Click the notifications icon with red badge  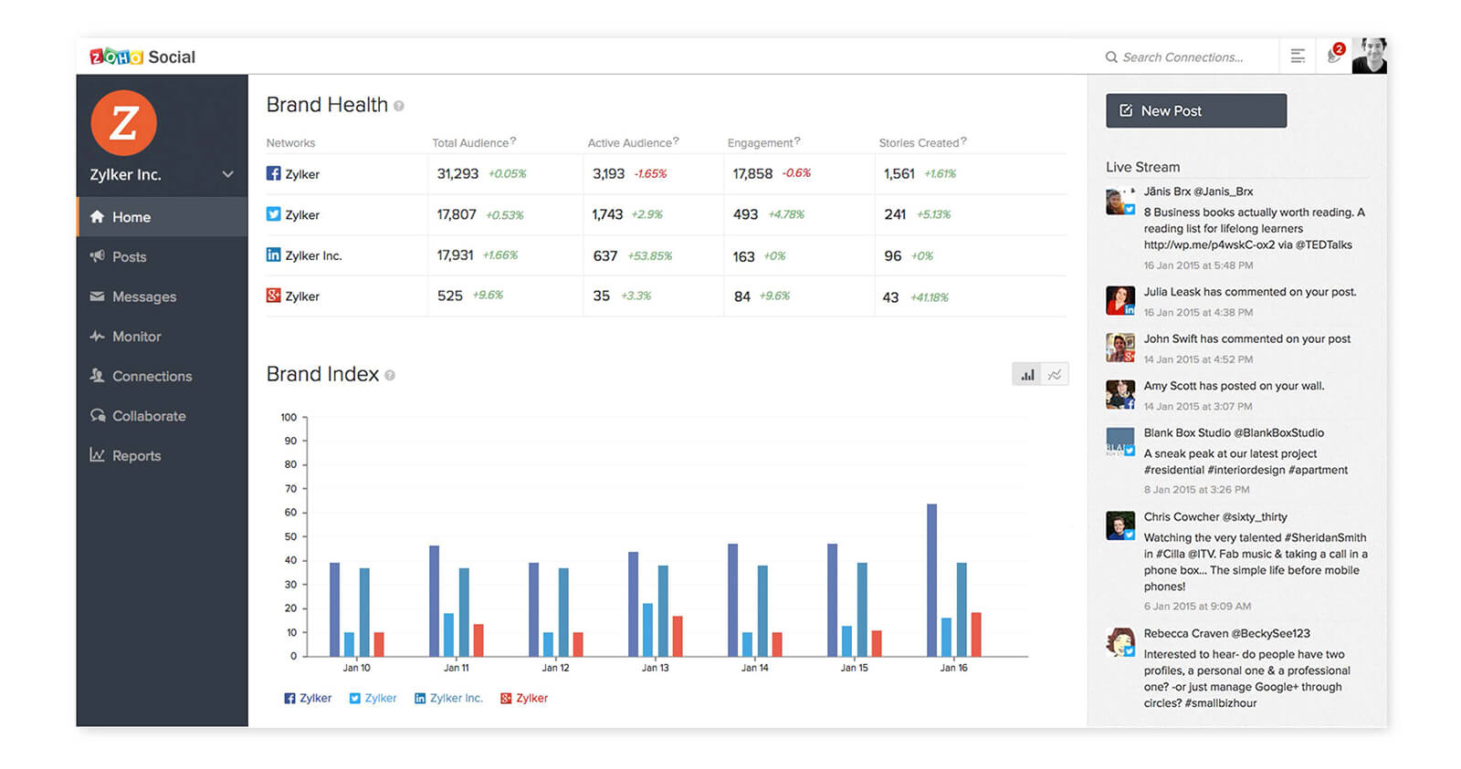pyautogui.click(x=1334, y=56)
